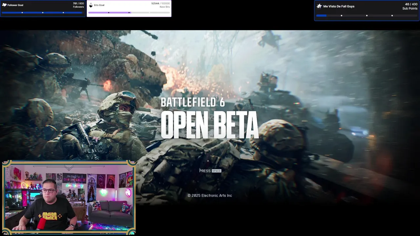Image resolution: width=420 pixels, height=236 pixels.
Task: Click the "52544 / 100000" bits count
Action: coord(160,3)
